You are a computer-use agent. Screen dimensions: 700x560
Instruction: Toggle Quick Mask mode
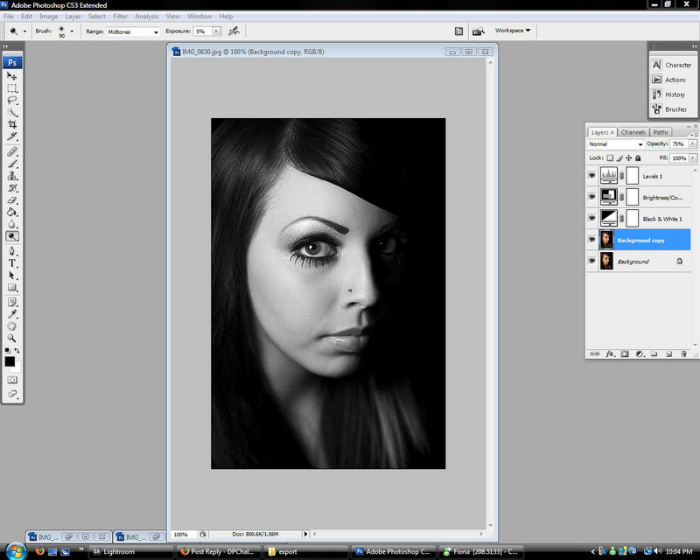tap(12, 380)
